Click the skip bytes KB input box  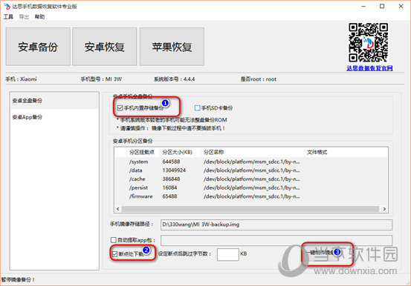(227, 254)
